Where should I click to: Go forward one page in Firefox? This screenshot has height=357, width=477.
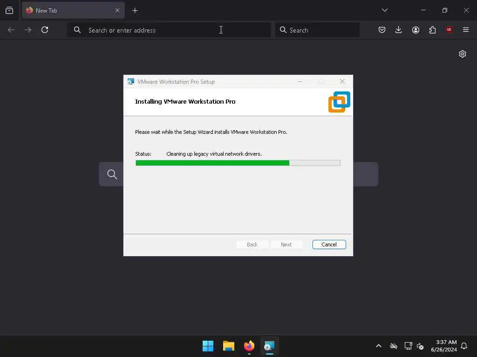28,30
